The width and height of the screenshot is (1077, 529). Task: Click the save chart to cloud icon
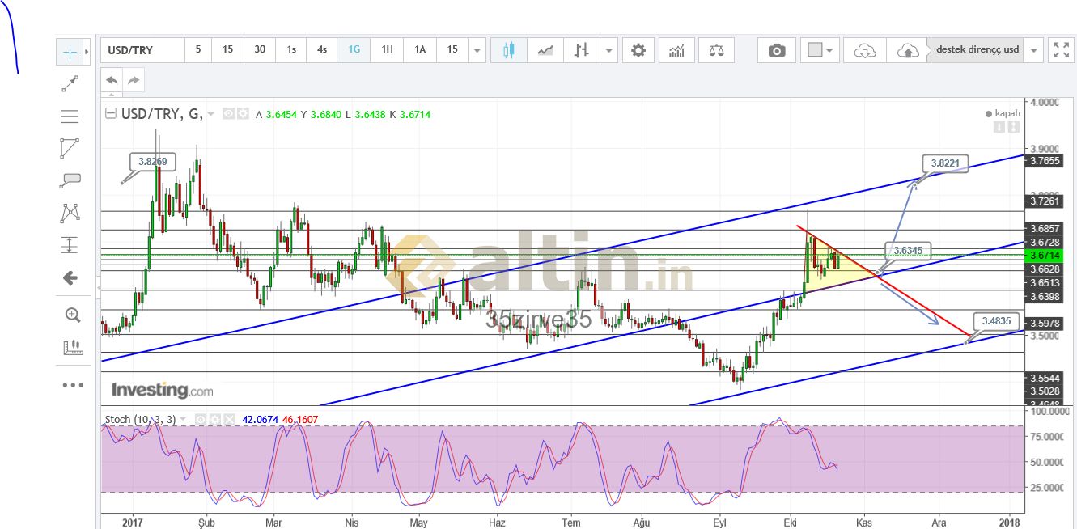[908, 50]
